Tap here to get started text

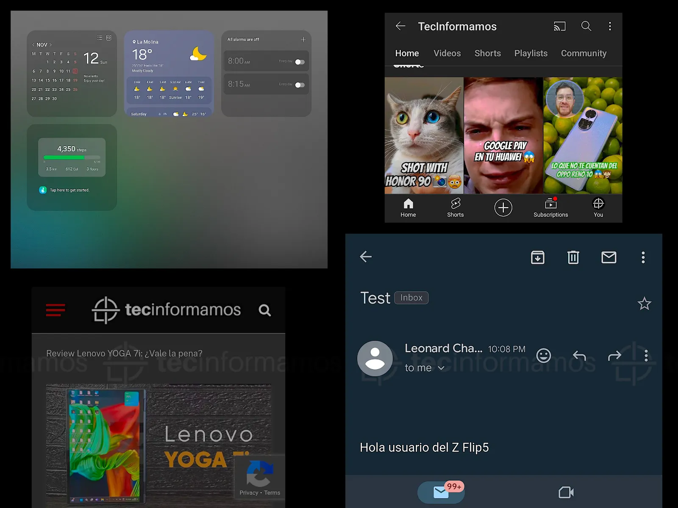(69, 190)
